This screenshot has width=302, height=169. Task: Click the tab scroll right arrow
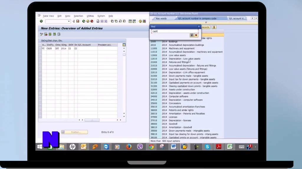point(256,18)
